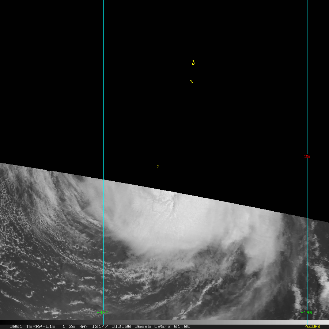Click the topmost yellow island outline
329x329 pixels.
pos(193,63)
